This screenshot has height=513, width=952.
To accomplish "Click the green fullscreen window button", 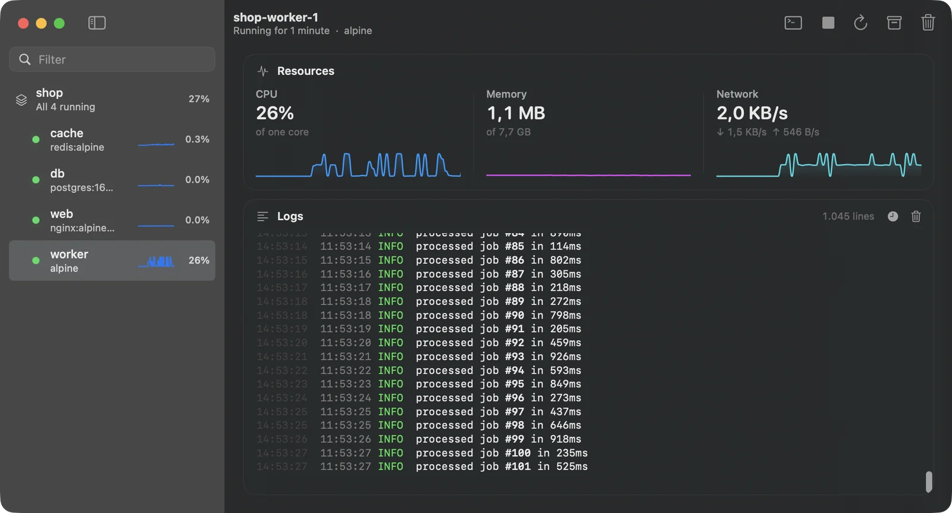I will [x=59, y=23].
